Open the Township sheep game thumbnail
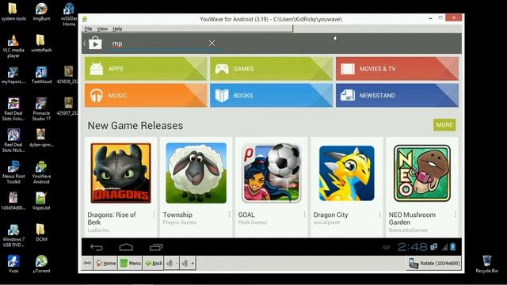This screenshot has width=507, height=285. pyautogui.click(x=196, y=173)
